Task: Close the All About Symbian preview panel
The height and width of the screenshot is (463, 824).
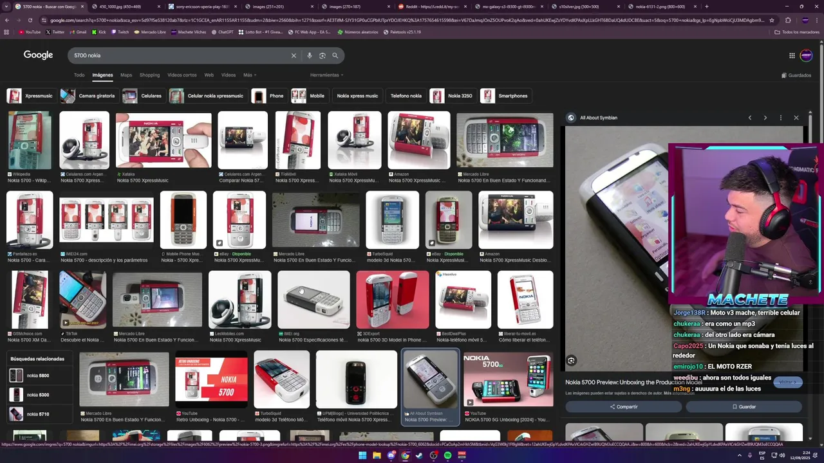Action: click(796, 118)
